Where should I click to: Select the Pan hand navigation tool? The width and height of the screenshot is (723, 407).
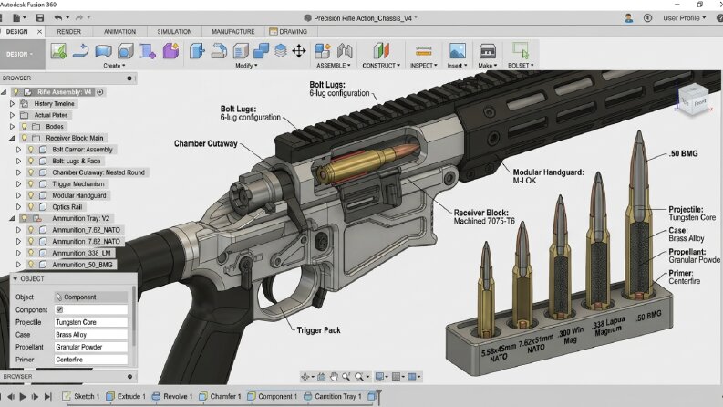coord(334,377)
